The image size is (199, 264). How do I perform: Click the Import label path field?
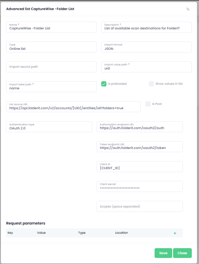coord(51,87)
